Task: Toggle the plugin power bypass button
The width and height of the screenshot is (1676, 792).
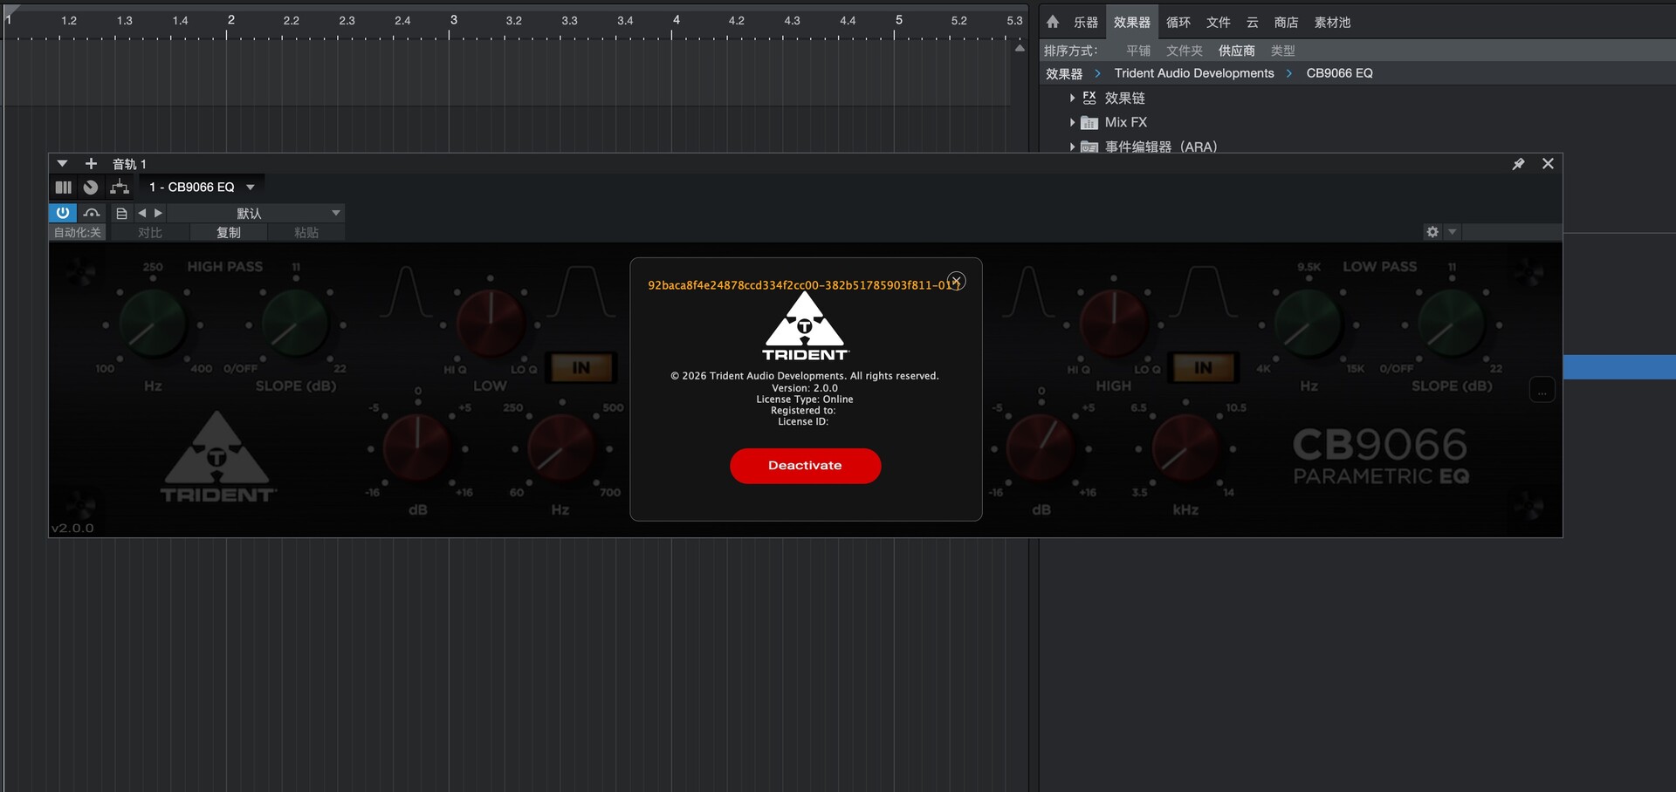Action: coord(63,213)
